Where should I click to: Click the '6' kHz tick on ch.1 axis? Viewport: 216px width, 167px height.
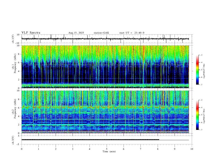pyautogui.click(x=19, y=62)
